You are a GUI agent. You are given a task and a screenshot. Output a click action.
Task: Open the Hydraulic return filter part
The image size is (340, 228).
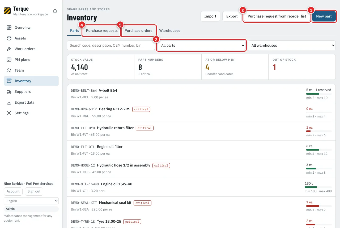pos(201,131)
